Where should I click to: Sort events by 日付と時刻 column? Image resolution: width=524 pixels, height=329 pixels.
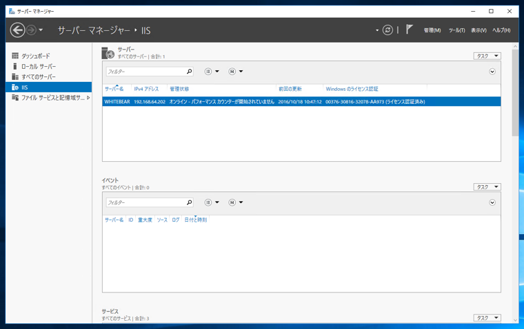coord(196,220)
